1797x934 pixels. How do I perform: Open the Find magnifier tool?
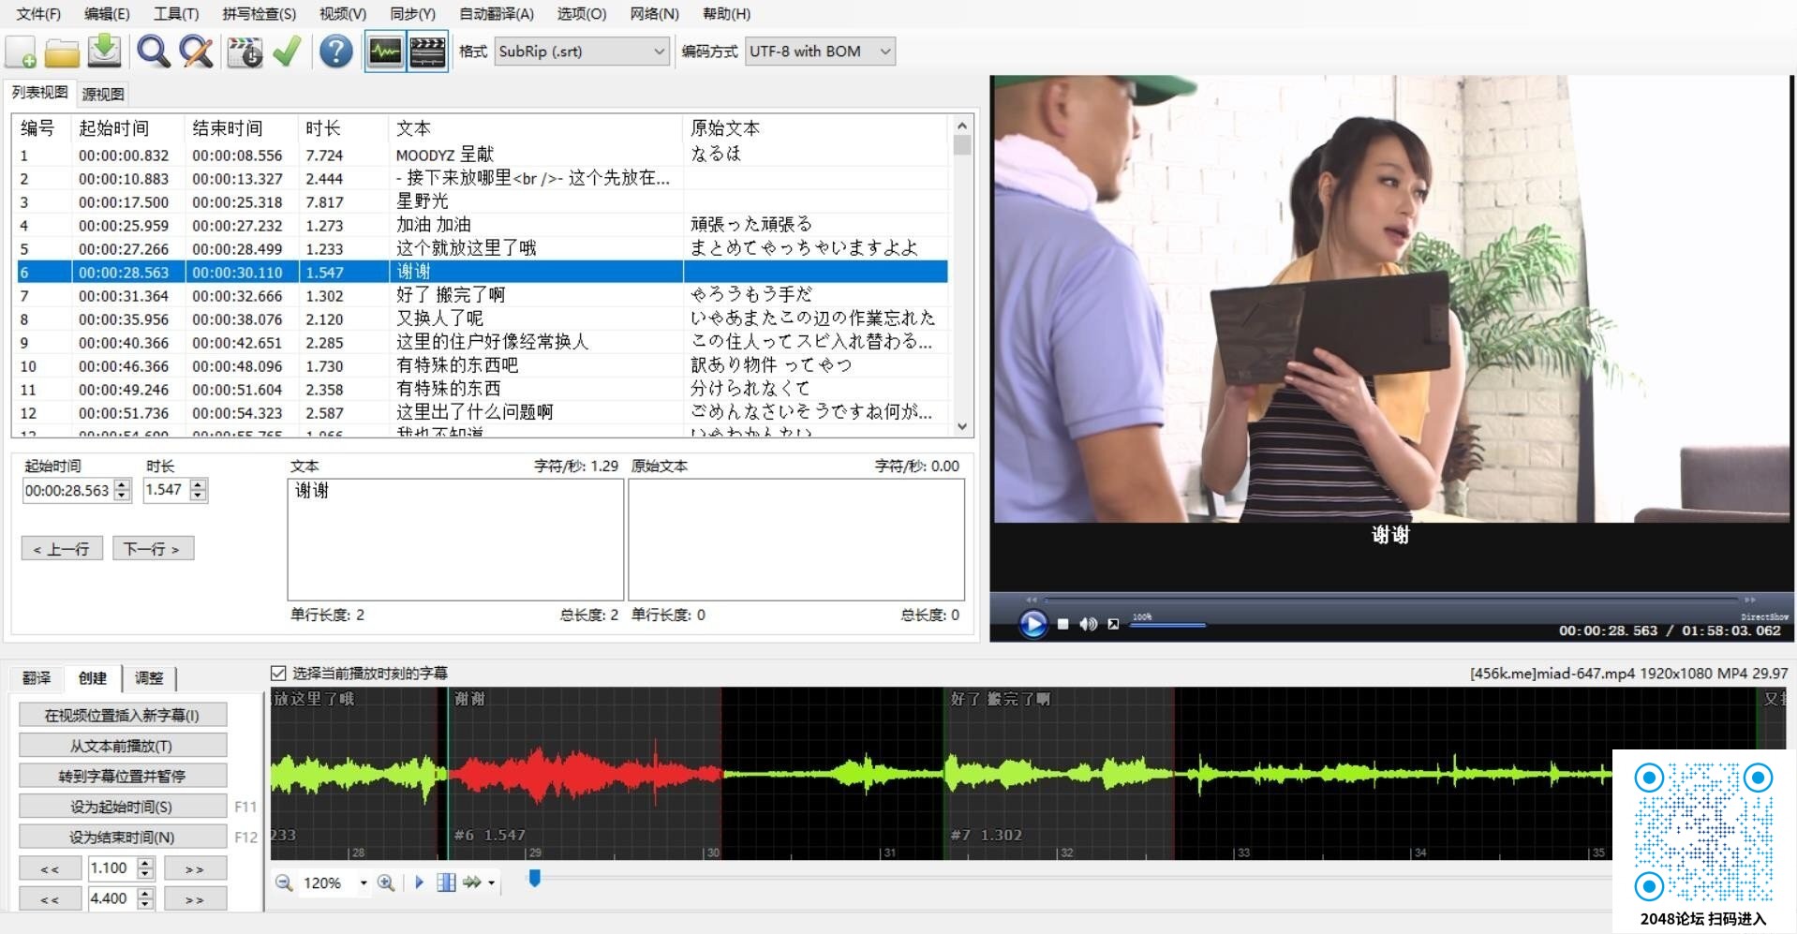tap(154, 52)
